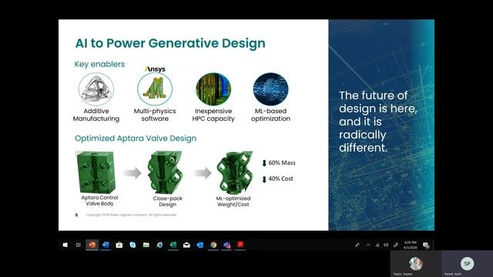493x277 pixels.
Task: Click the slide number 5 at bottom left
Action: pos(76,215)
